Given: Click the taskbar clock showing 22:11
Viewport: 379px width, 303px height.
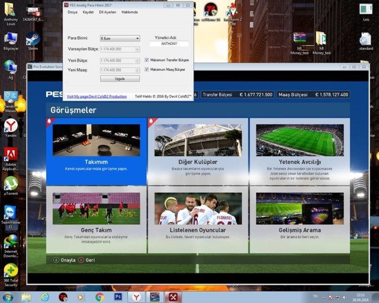Looking at the screenshot, I should [x=361, y=297].
